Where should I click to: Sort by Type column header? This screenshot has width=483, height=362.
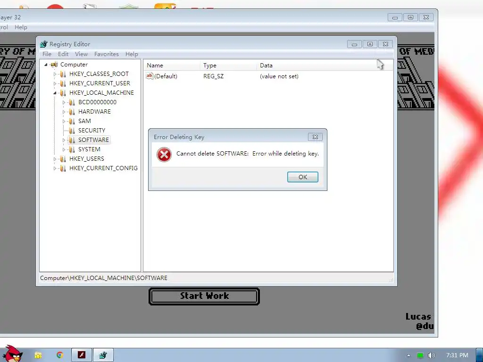pyautogui.click(x=229, y=65)
